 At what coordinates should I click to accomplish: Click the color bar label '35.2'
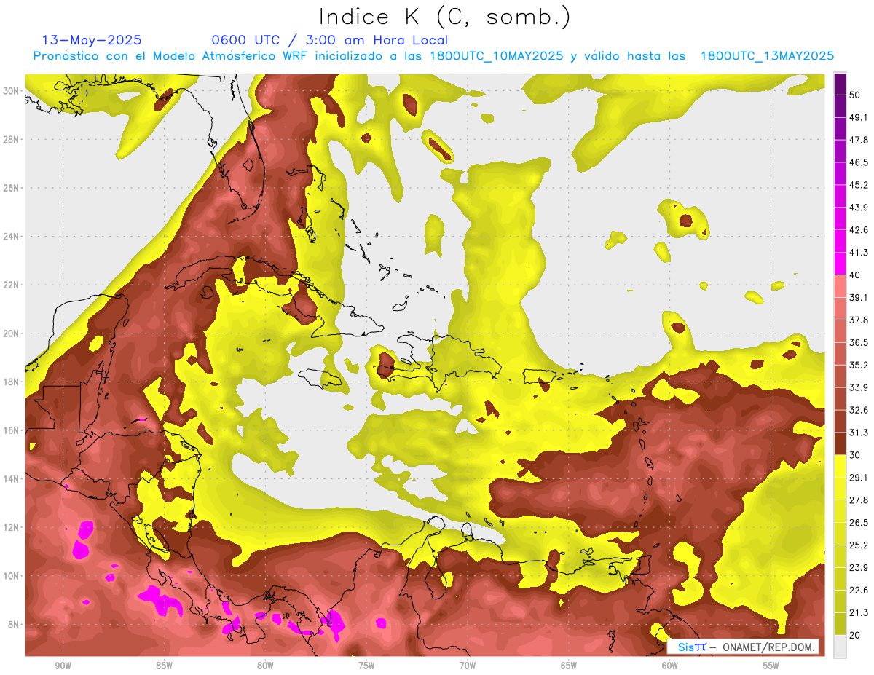859,365
